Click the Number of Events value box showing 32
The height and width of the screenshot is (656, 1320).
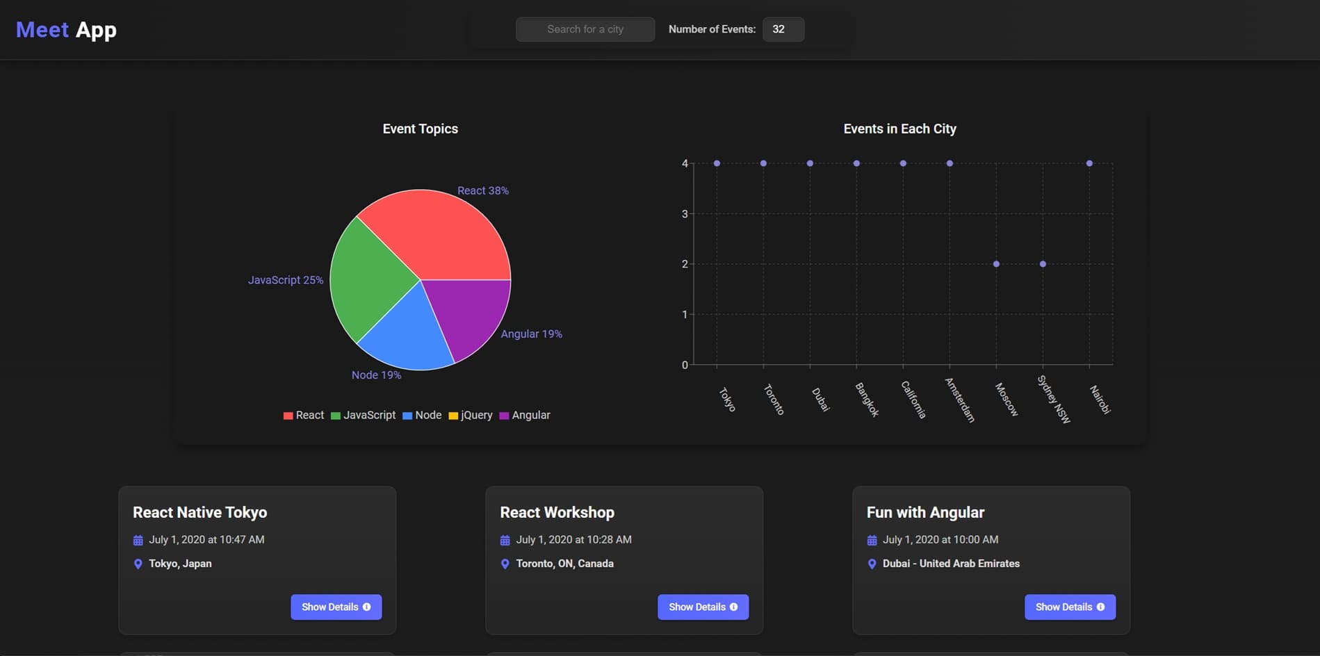(783, 29)
